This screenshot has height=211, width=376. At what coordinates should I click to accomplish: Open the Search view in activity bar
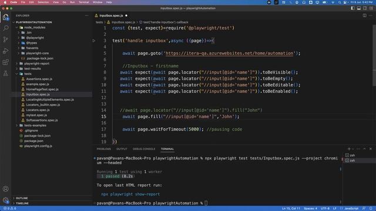5,28
